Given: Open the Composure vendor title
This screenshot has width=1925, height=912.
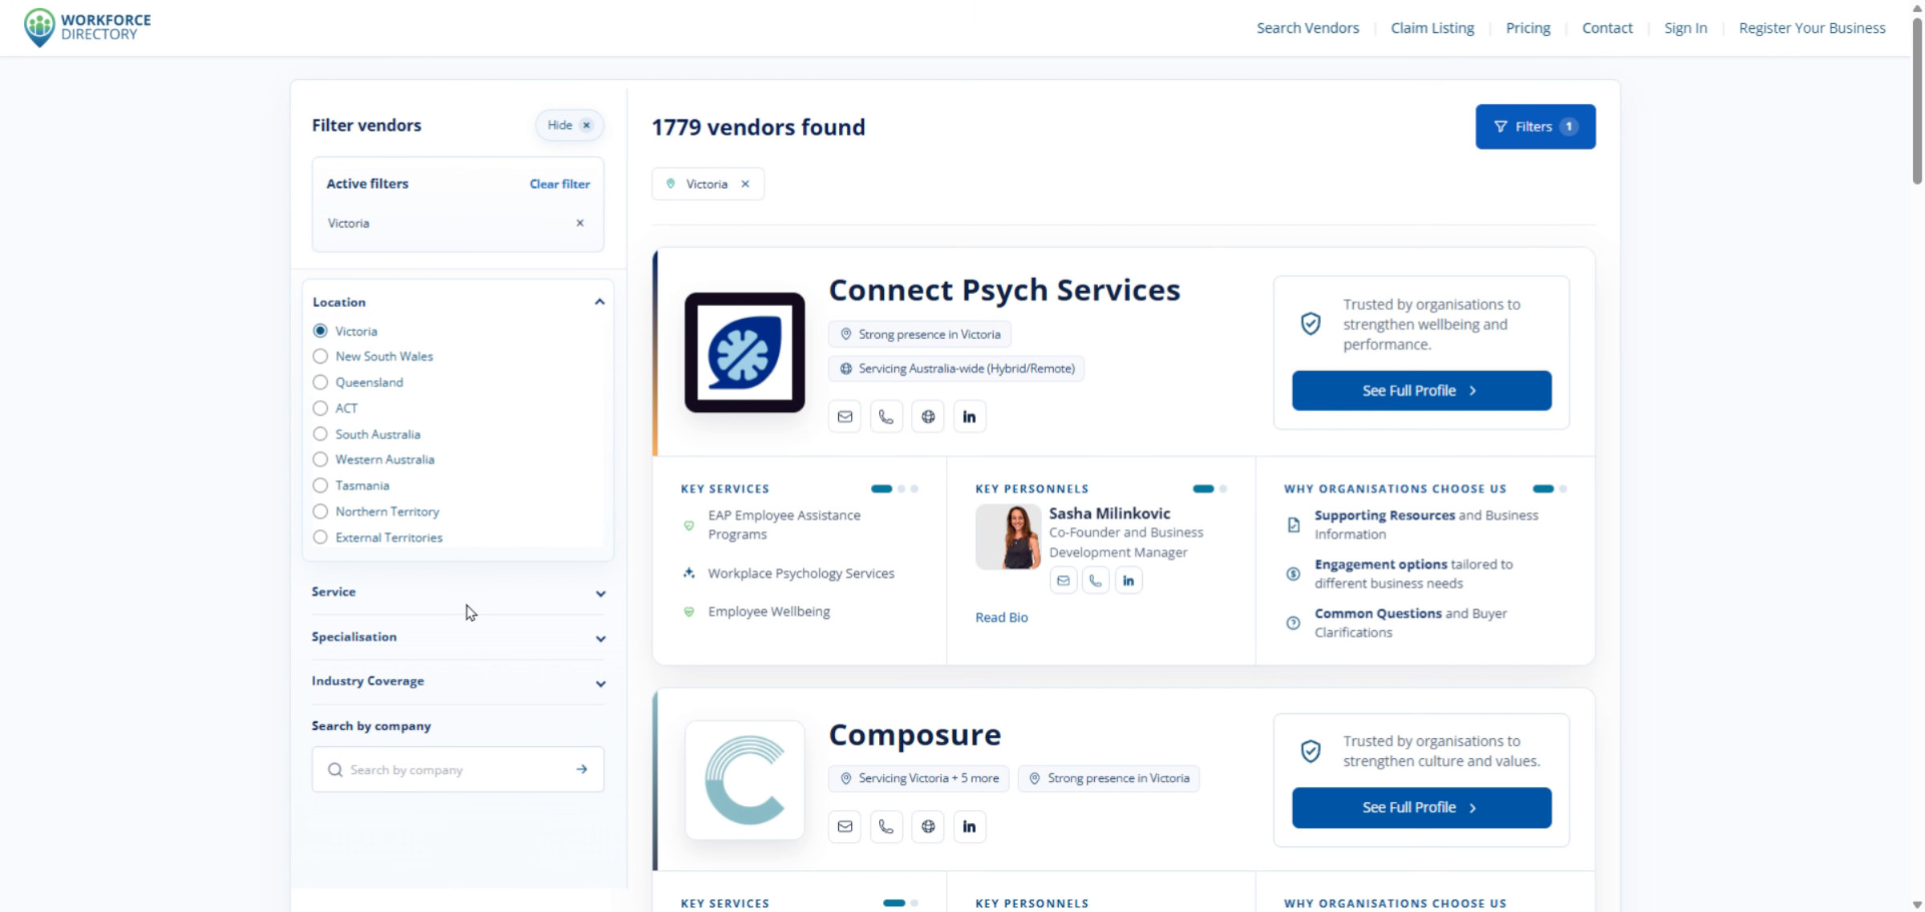Looking at the screenshot, I should tap(915, 734).
